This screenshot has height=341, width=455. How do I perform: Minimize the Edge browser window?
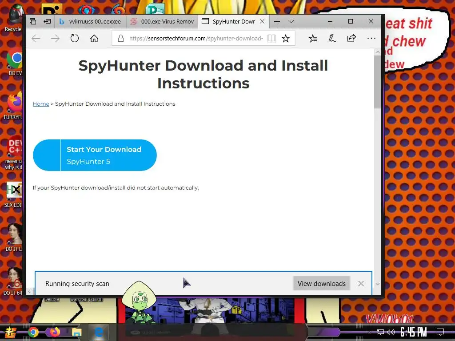click(330, 21)
